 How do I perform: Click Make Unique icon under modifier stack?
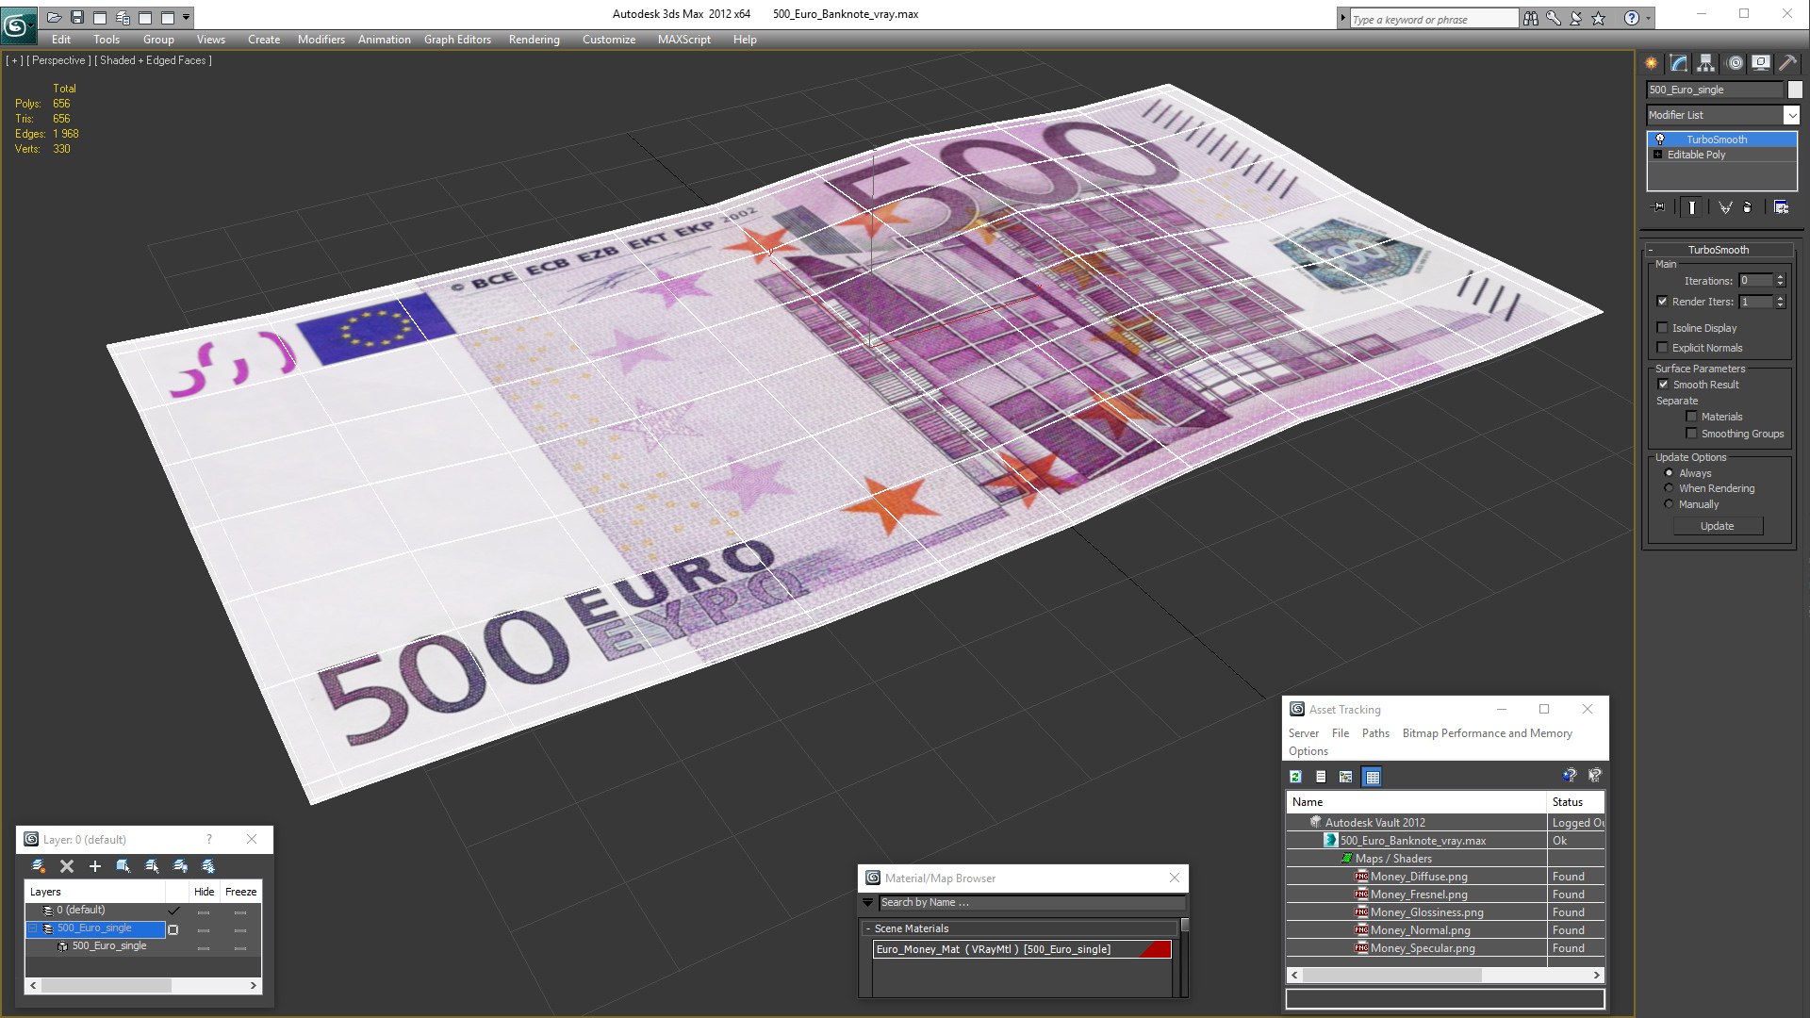pyautogui.click(x=1725, y=207)
